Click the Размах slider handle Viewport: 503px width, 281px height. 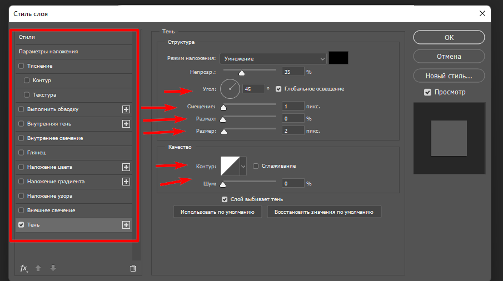pos(223,120)
